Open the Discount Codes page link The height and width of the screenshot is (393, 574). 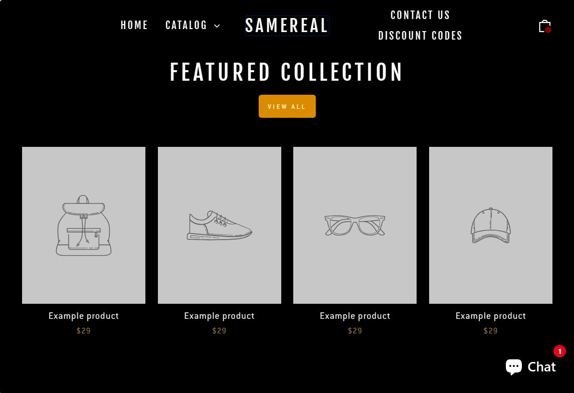(x=420, y=36)
